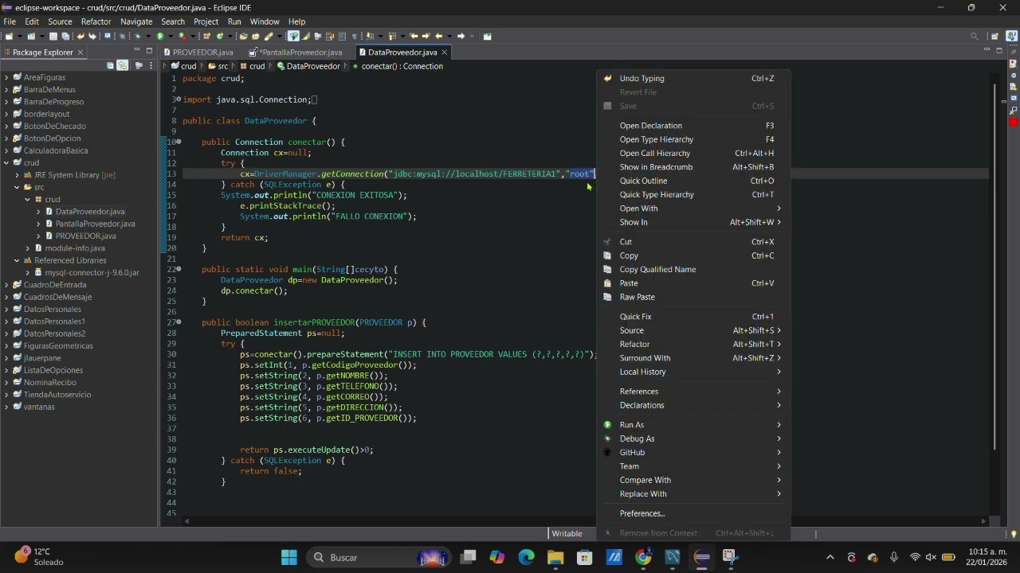Viewport: 1020px width, 573px height.
Task: Open the Window menu in menu bar
Action: tap(265, 21)
